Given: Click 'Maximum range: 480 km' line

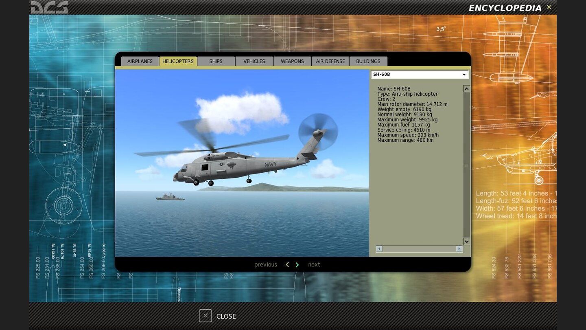Looking at the screenshot, I should click(x=405, y=140).
